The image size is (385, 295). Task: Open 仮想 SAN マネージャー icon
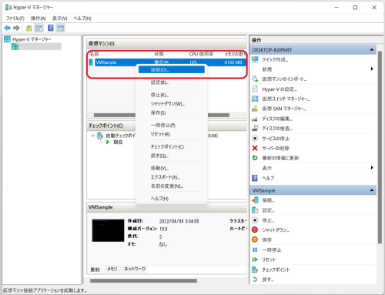[x=255, y=109]
